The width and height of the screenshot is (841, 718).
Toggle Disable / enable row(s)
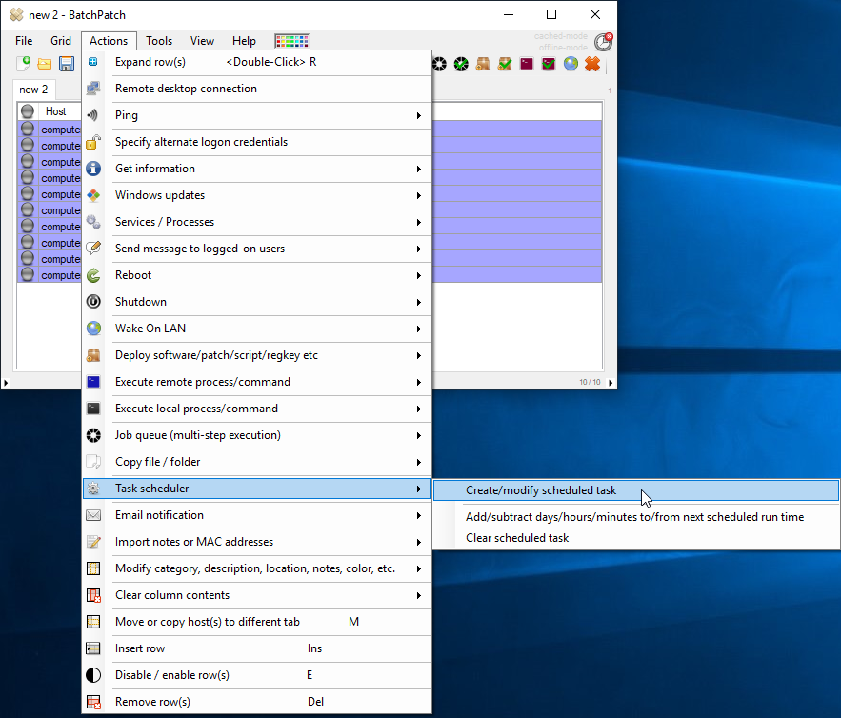tap(256, 675)
